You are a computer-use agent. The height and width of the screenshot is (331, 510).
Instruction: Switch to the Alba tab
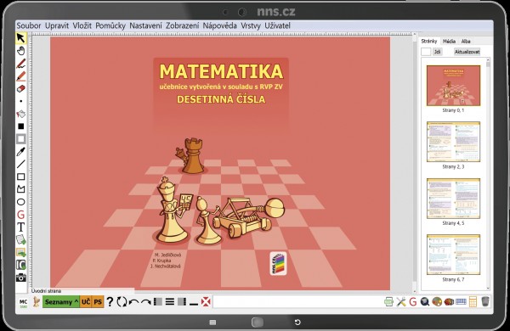(x=466, y=42)
